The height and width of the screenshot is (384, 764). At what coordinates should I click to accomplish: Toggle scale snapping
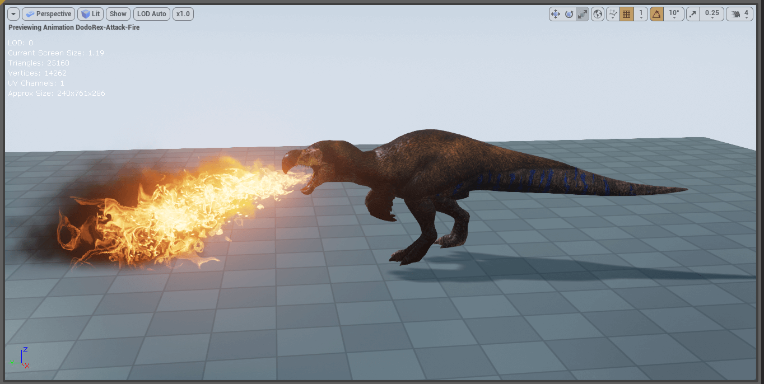(693, 14)
